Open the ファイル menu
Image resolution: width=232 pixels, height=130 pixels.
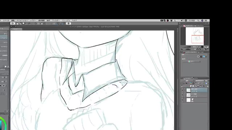click(6, 21)
